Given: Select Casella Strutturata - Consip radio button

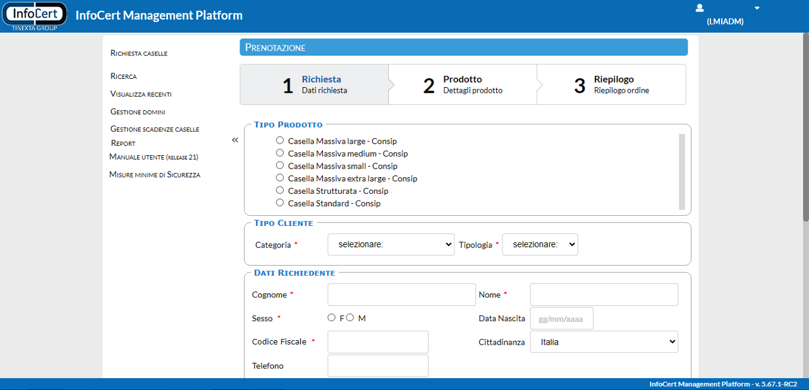Looking at the screenshot, I should coord(280,190).
